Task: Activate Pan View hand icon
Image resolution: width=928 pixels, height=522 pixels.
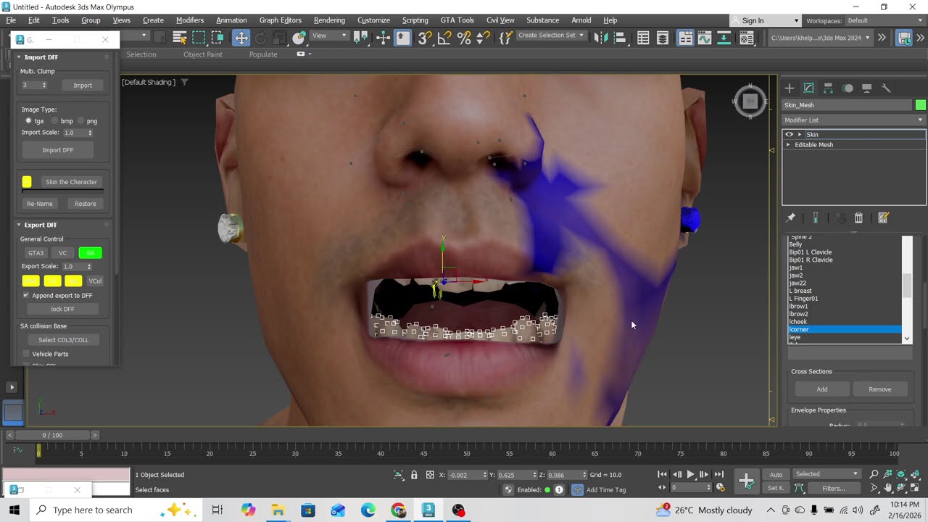Action: point(888,488)
